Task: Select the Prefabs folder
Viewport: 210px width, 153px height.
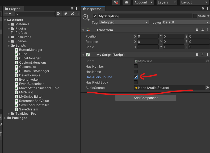Action: click(21, 33)
